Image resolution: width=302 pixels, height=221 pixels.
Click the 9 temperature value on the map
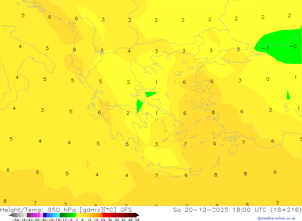tap(214, 144)
